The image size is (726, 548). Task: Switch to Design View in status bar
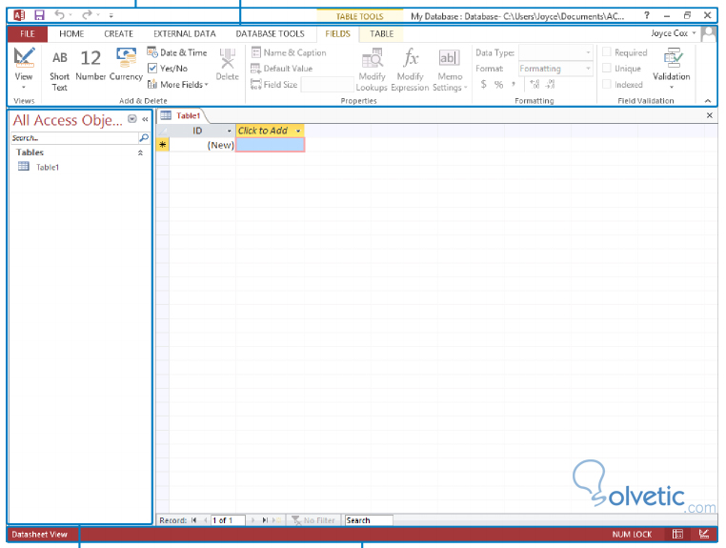point(704,534)
